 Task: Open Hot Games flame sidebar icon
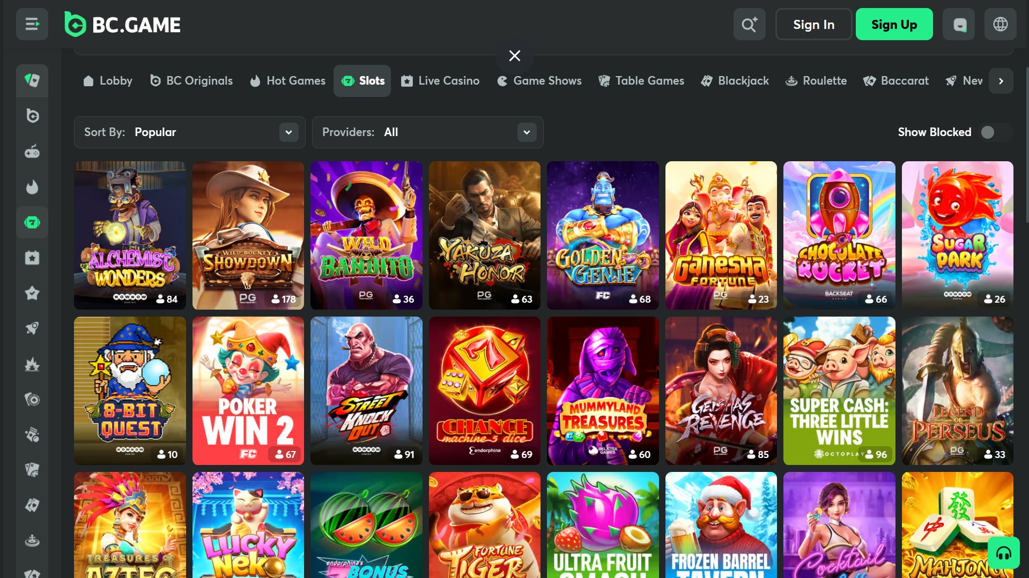point(32,187)
